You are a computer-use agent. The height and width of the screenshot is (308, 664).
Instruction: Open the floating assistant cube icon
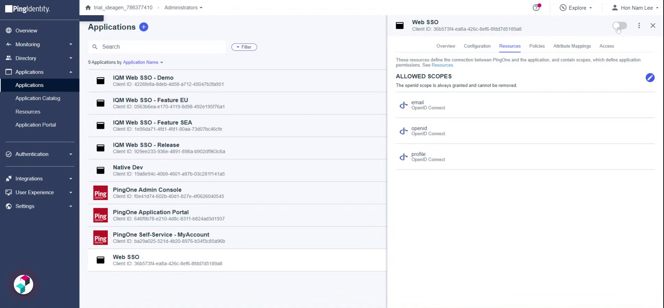(x=24, y=285)
